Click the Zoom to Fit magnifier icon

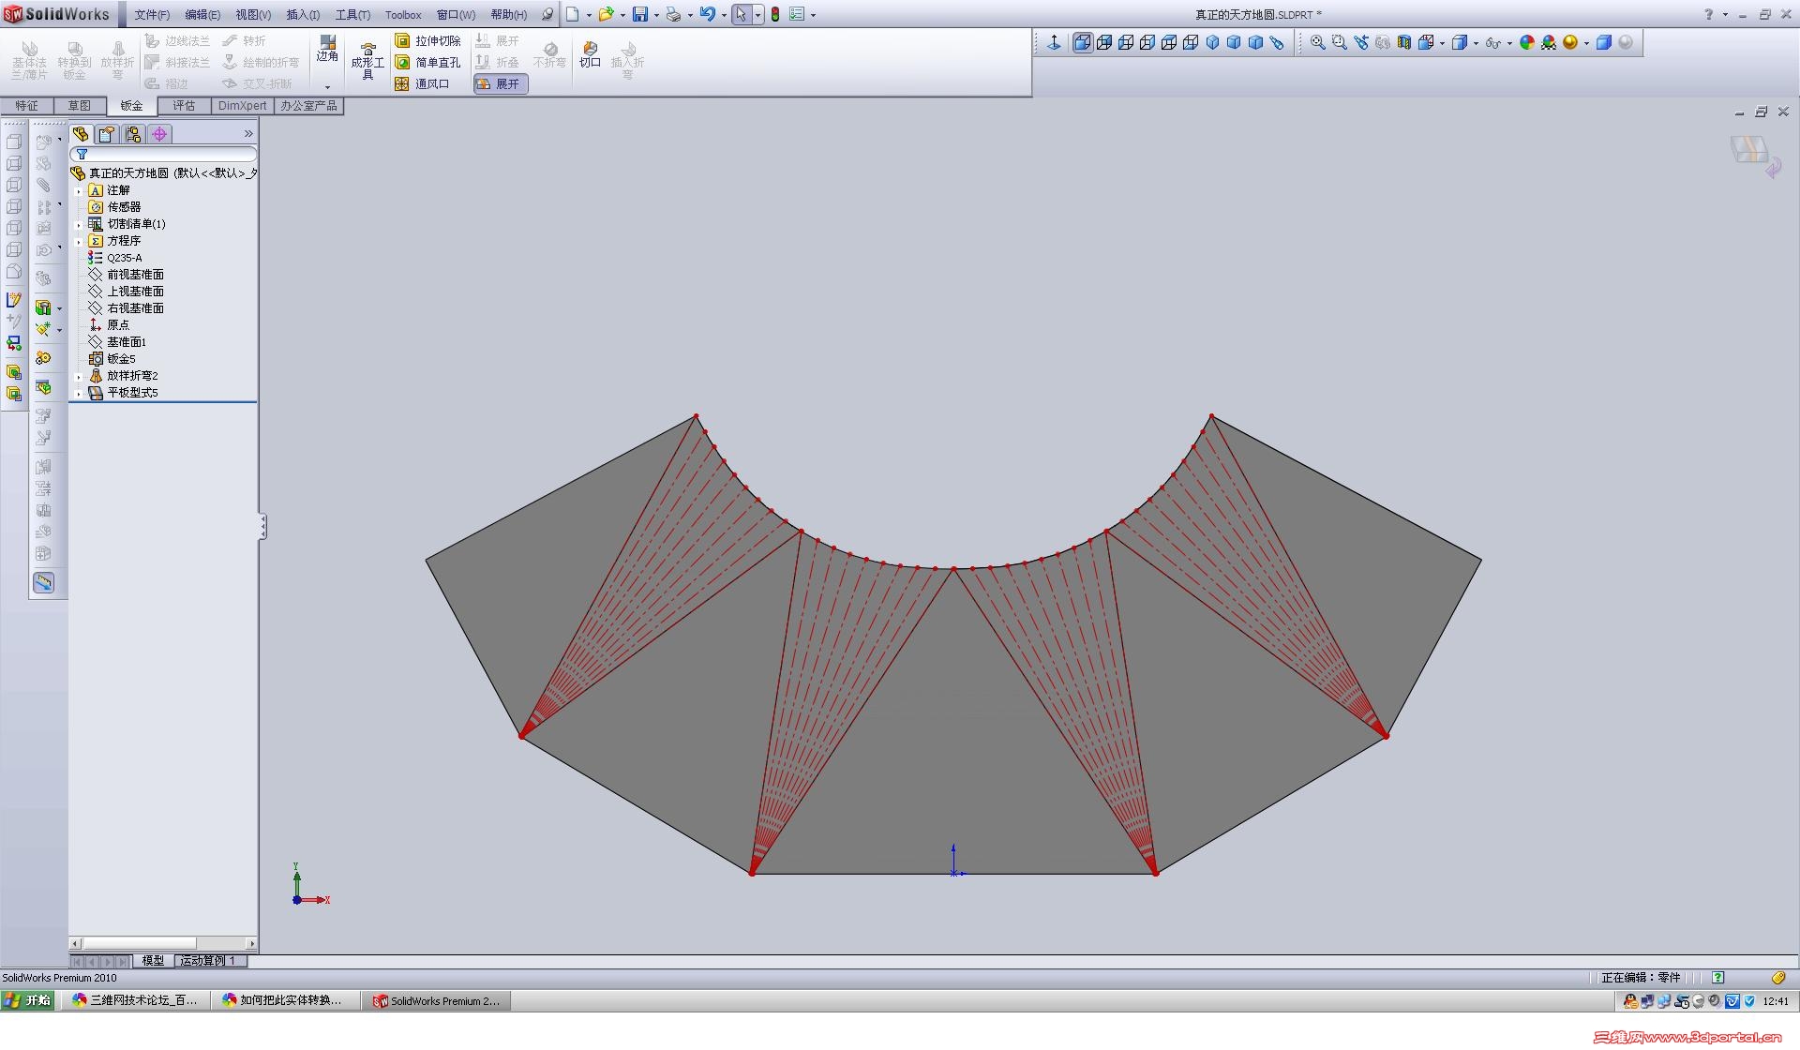[1317, 43]
